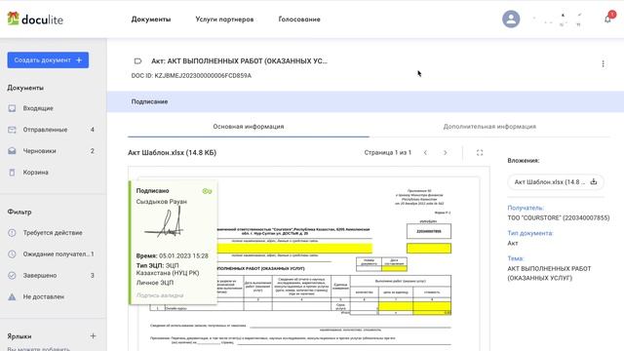Add a new label with the plus icon
This screenshot has height=351, width=624.
coord(93,335)
